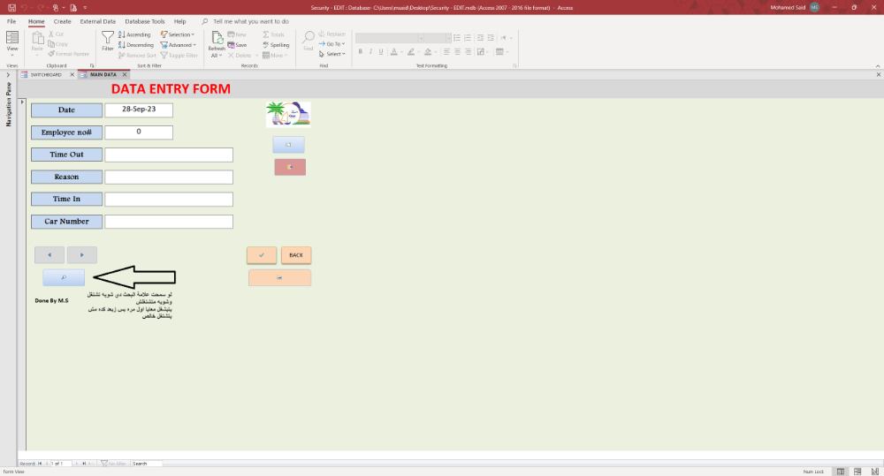This screenshot has width=884, height=476.
Task: Switch to Layout View in status bar
Action: point(856,472)
